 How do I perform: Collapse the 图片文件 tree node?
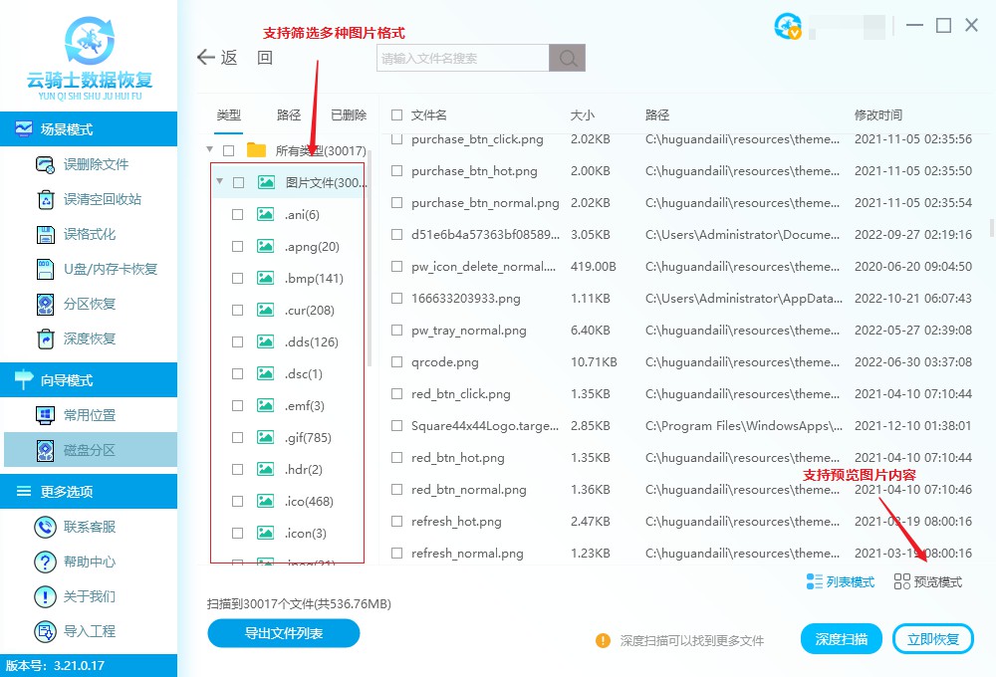click(x=221, y=182)
